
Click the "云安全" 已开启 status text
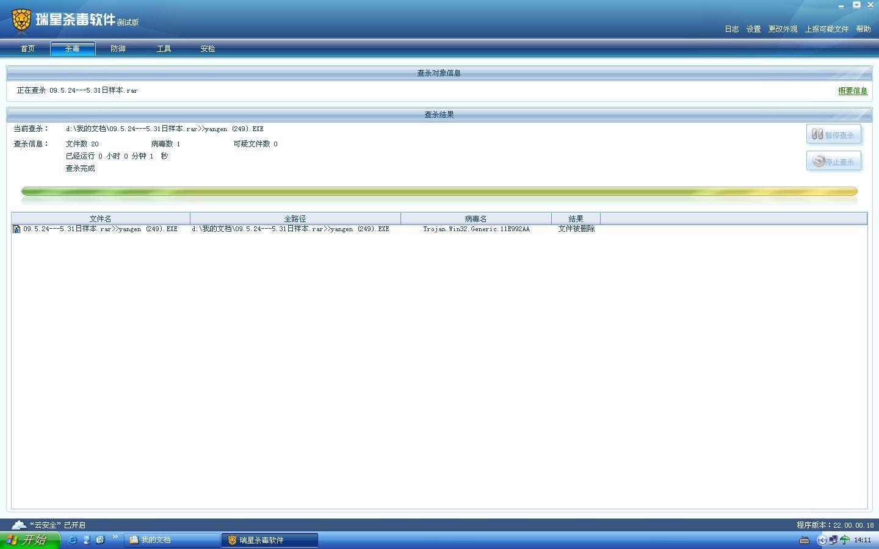point(57,525)
